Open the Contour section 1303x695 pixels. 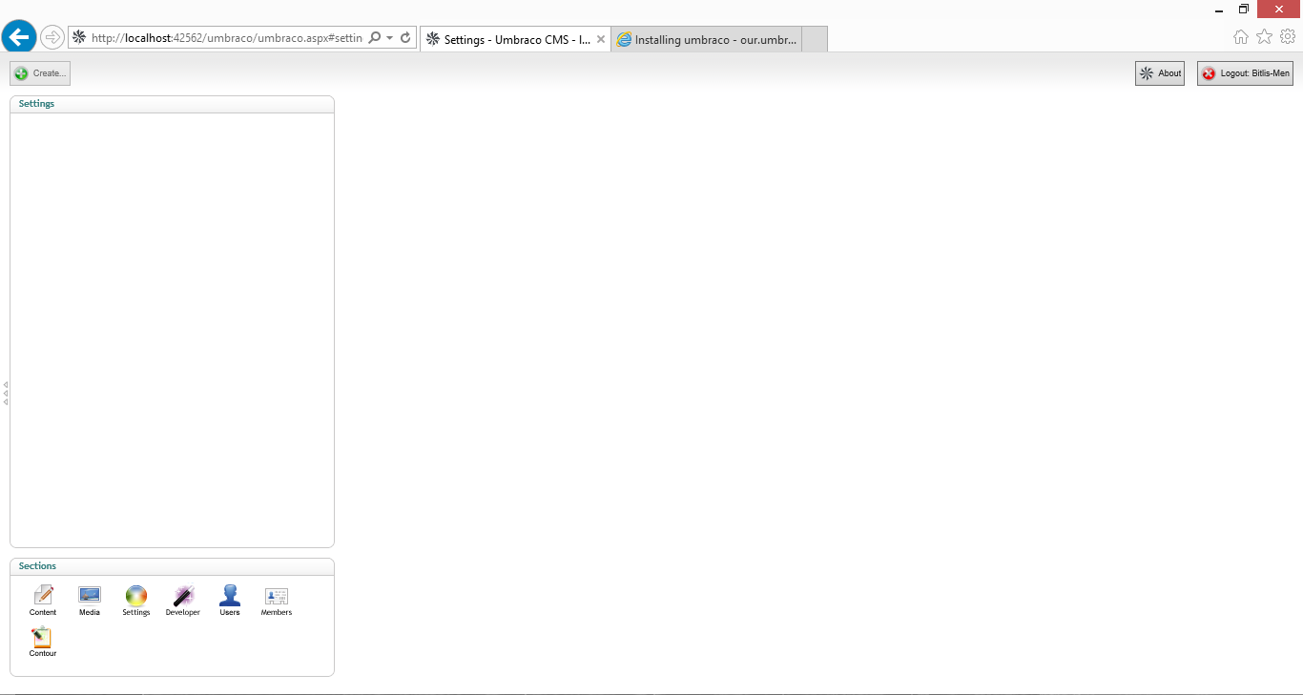click(x=43, y=642)
